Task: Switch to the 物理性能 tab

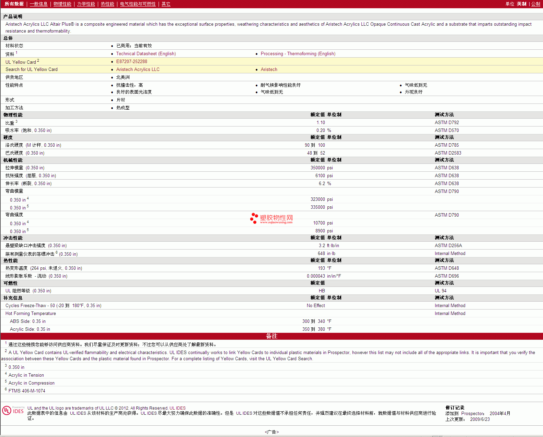Action: [62, 4]
